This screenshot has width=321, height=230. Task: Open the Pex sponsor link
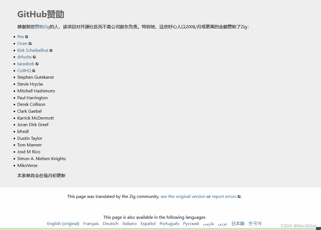(20, 36)
